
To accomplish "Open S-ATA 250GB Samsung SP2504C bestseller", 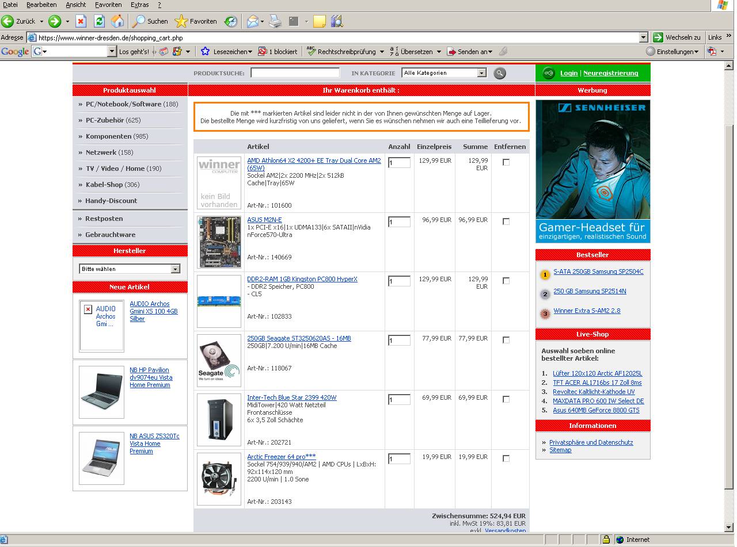I will (598, 271).
